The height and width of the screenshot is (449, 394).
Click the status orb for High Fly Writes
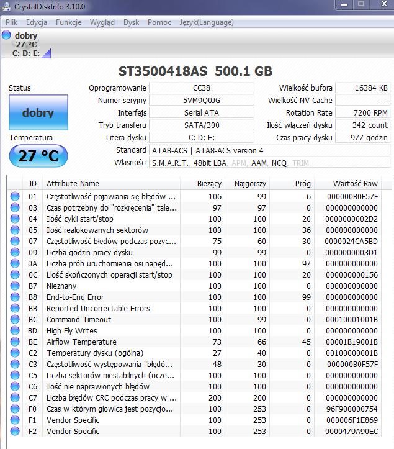(15, 330)
